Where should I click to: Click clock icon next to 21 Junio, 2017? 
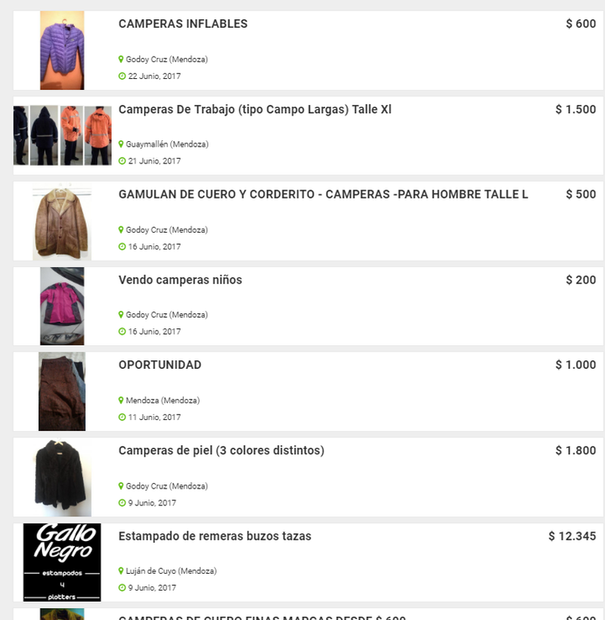click(x=122, y=161)
